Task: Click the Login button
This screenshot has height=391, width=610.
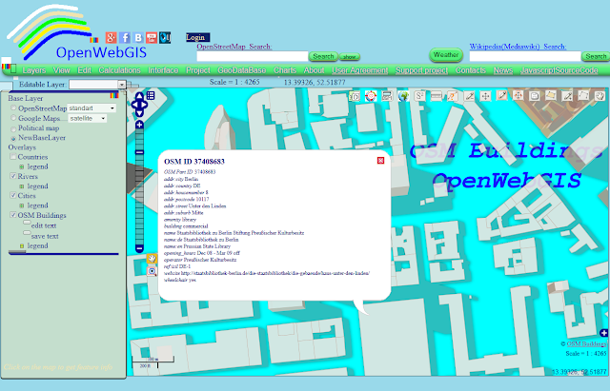Action: [x=197, y=37]
